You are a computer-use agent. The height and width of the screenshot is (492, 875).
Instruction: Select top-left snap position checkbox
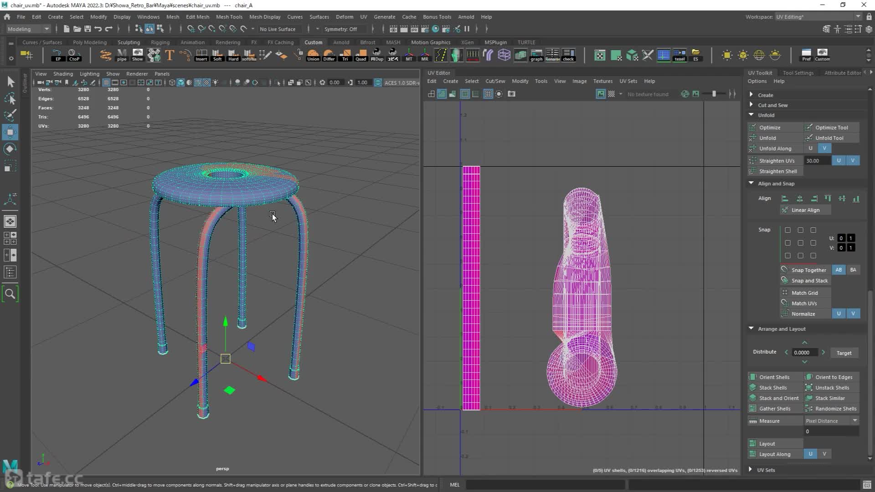pos(787,230)
